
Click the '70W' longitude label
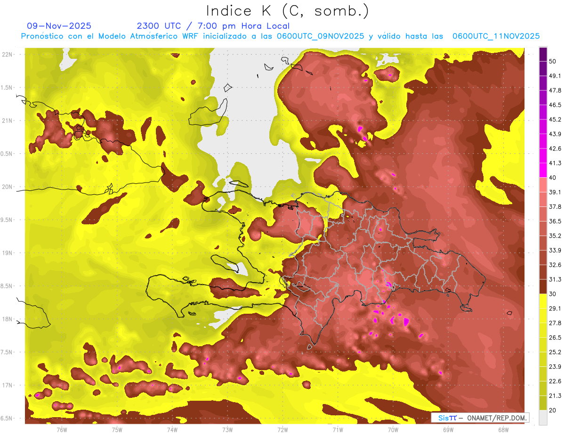[393, 429]
